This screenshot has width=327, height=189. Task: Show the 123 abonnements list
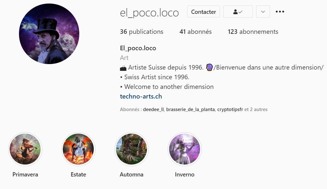pos(253,32)
